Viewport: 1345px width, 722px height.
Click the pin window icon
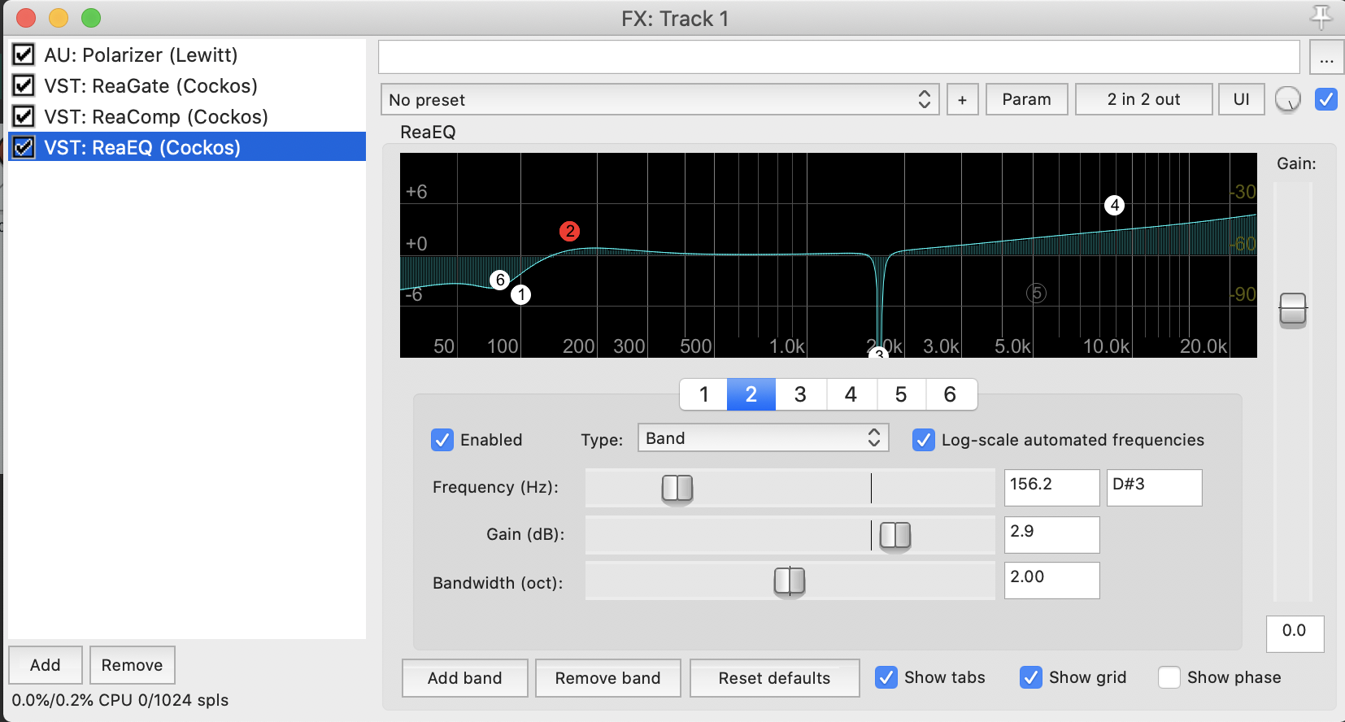click(x=1321, y=16)
